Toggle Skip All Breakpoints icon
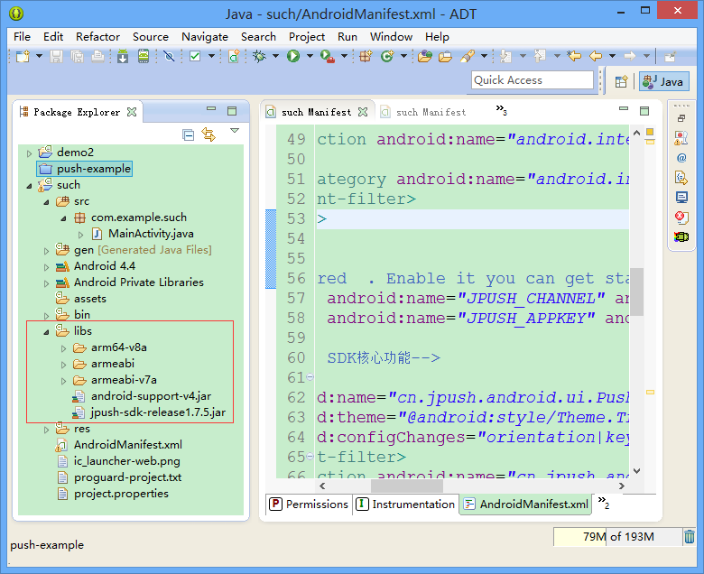The width and height of the screenshot is (704, 574). [x=169, y=56]
